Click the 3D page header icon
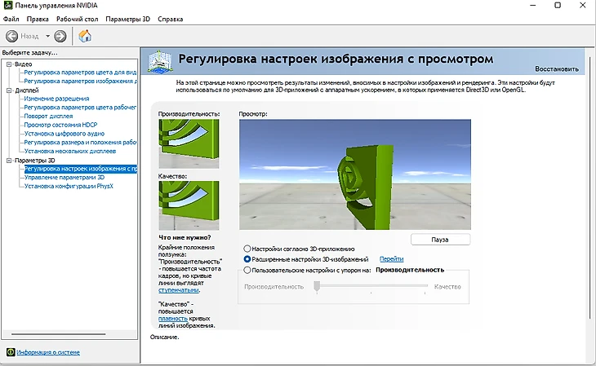Image resolution: width=596 pixels, height=366 pixels. [160, 61]
